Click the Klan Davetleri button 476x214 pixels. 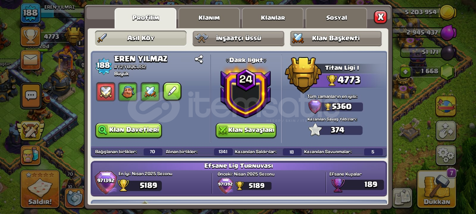tap(129, 130)
